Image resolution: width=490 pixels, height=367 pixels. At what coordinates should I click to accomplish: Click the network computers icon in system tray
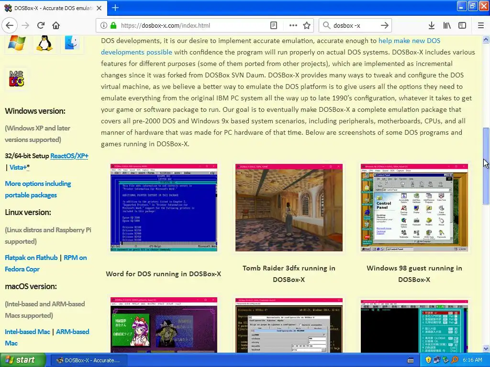[x=437, y=360]
